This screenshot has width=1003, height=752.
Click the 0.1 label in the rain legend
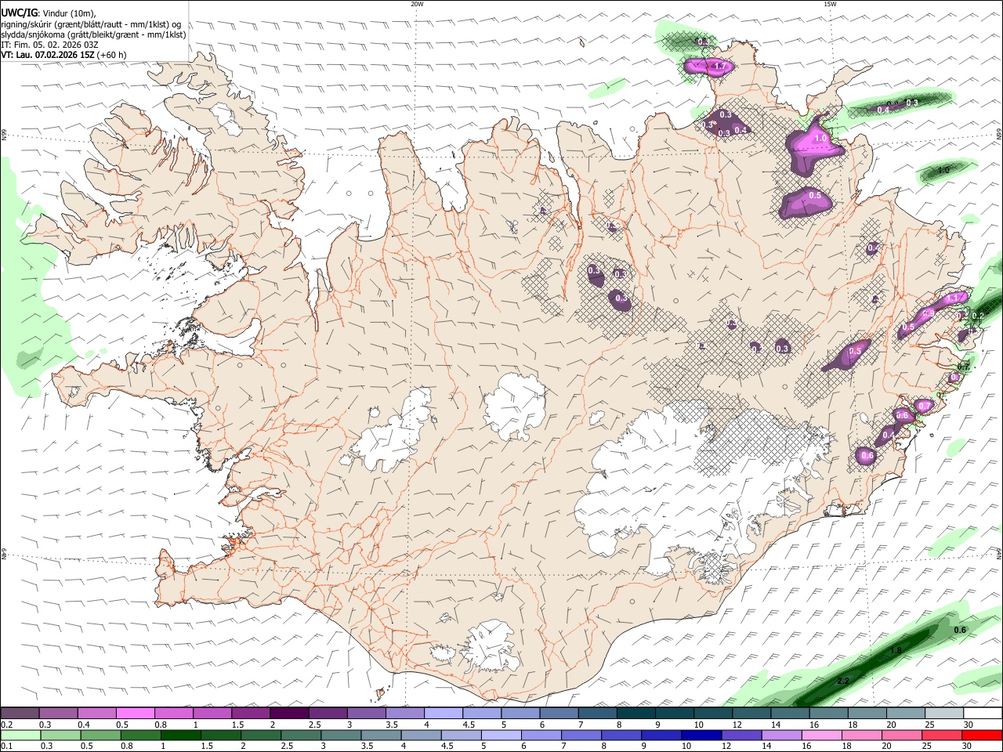coord(7,747)
